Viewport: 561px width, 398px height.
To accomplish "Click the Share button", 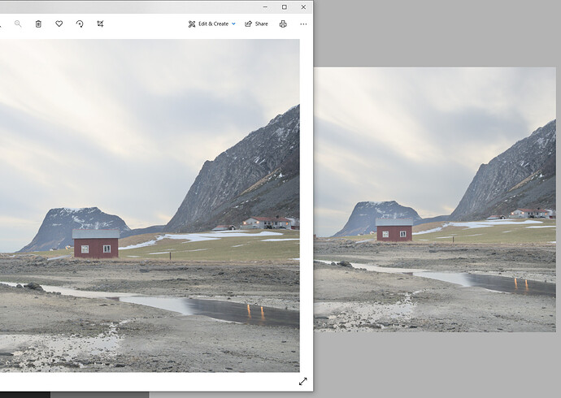I will point(256,24).
